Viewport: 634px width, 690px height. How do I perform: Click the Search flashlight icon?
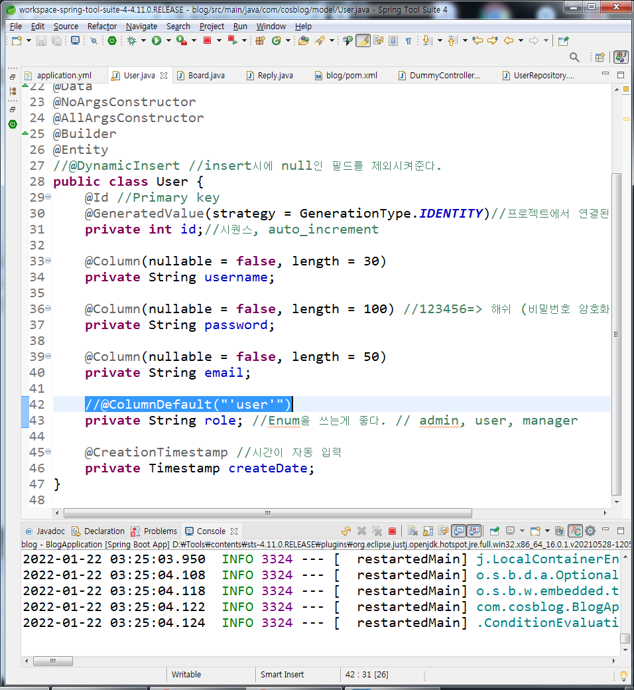pyautogui.click(x=320, y=41)
